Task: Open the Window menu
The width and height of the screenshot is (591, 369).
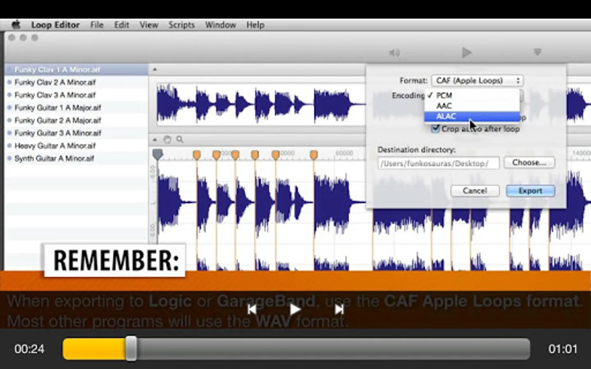Action: (220, 25)
